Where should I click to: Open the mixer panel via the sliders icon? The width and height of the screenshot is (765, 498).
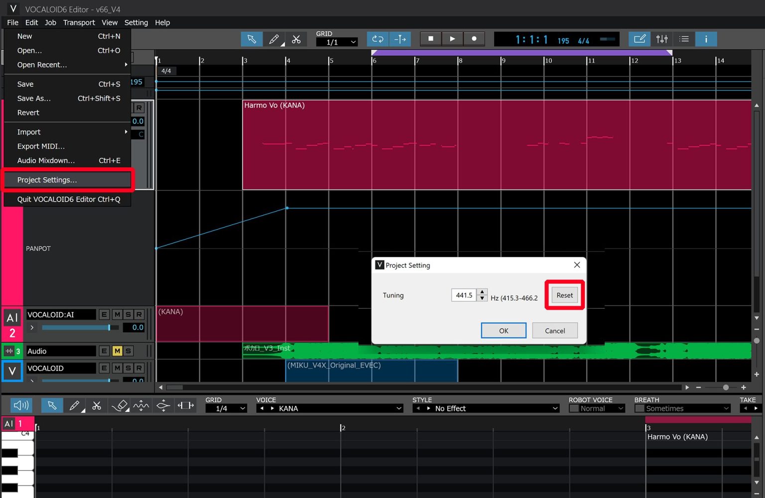coord(662,39)
